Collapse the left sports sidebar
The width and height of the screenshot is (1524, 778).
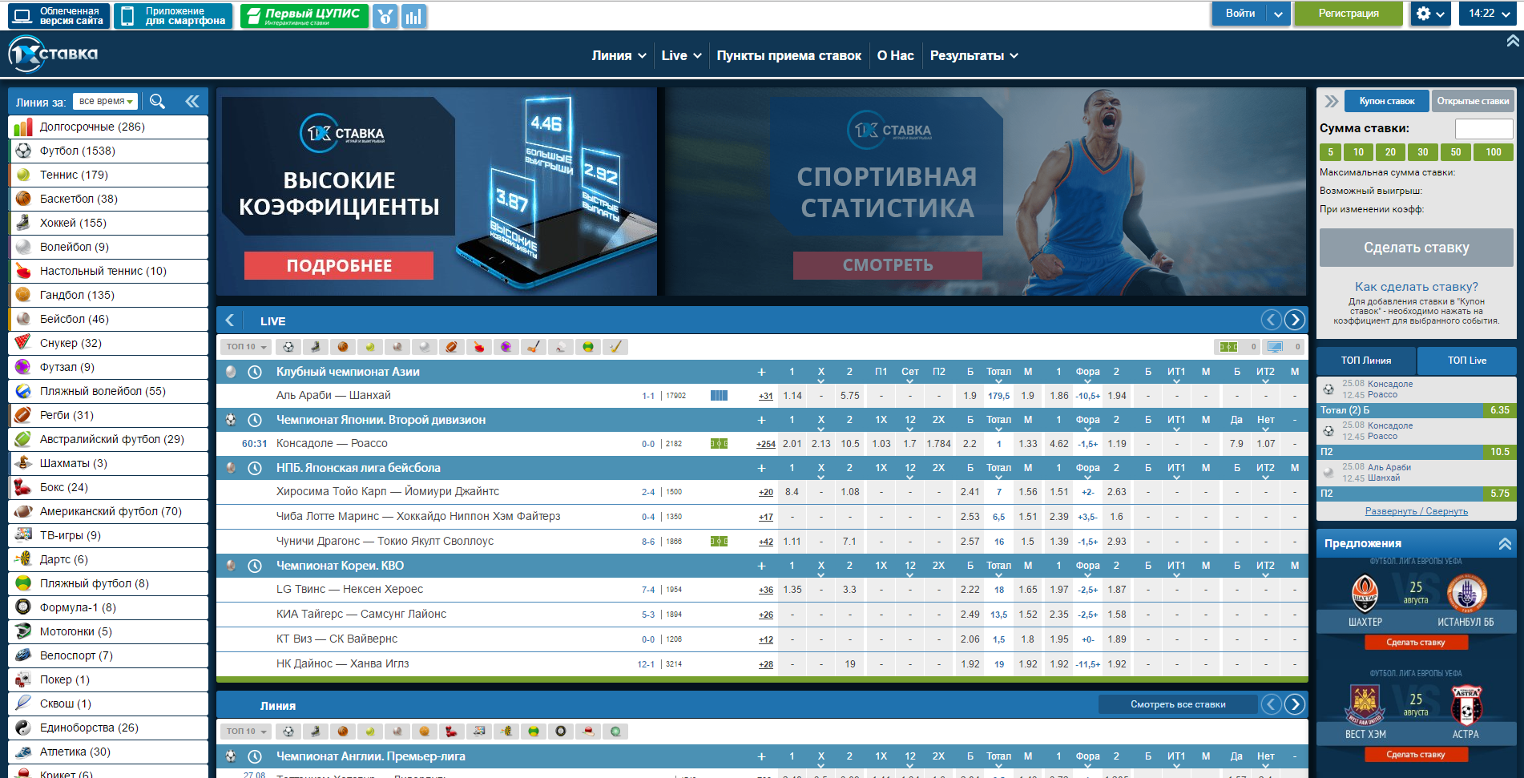[x=192, y=101]
